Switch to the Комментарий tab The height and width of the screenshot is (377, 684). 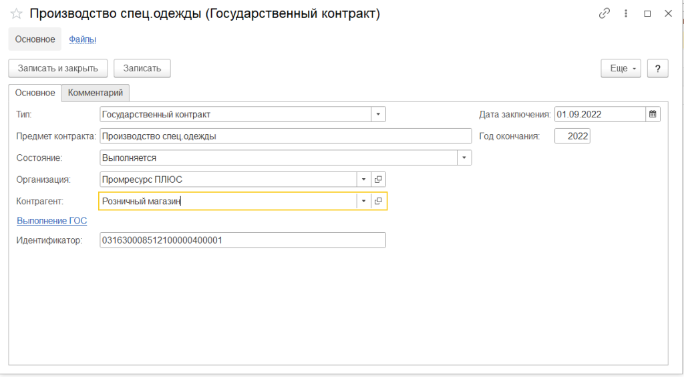96,93
